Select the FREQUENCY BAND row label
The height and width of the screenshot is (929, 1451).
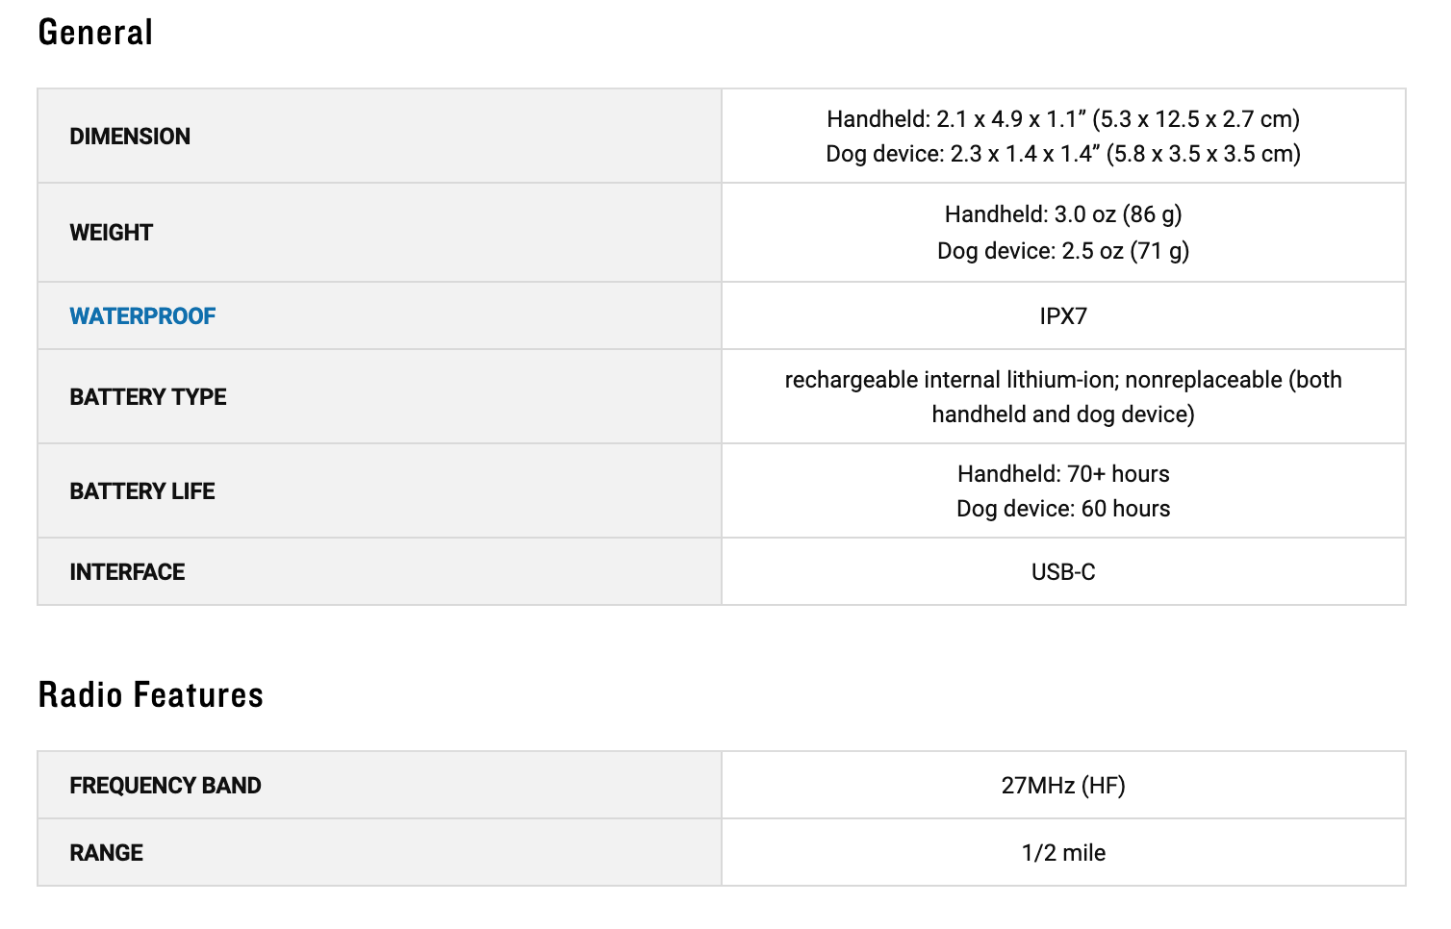click(x=165, y=786)
